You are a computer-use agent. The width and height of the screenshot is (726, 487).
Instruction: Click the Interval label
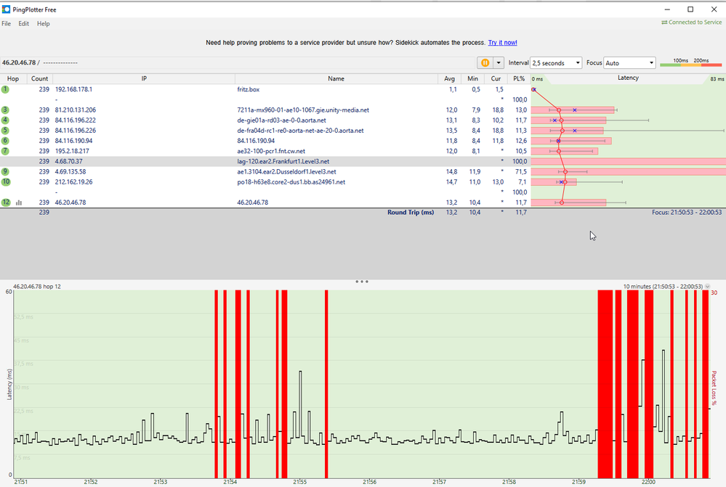518,62
